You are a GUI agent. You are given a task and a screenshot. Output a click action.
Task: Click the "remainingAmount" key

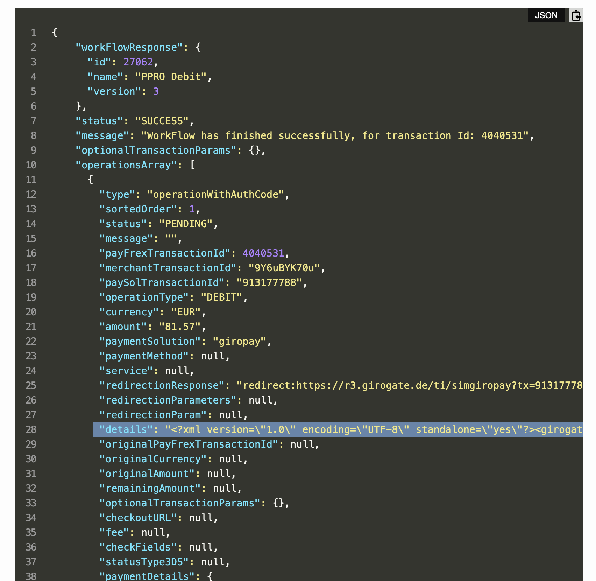click(x=150, y=488)
